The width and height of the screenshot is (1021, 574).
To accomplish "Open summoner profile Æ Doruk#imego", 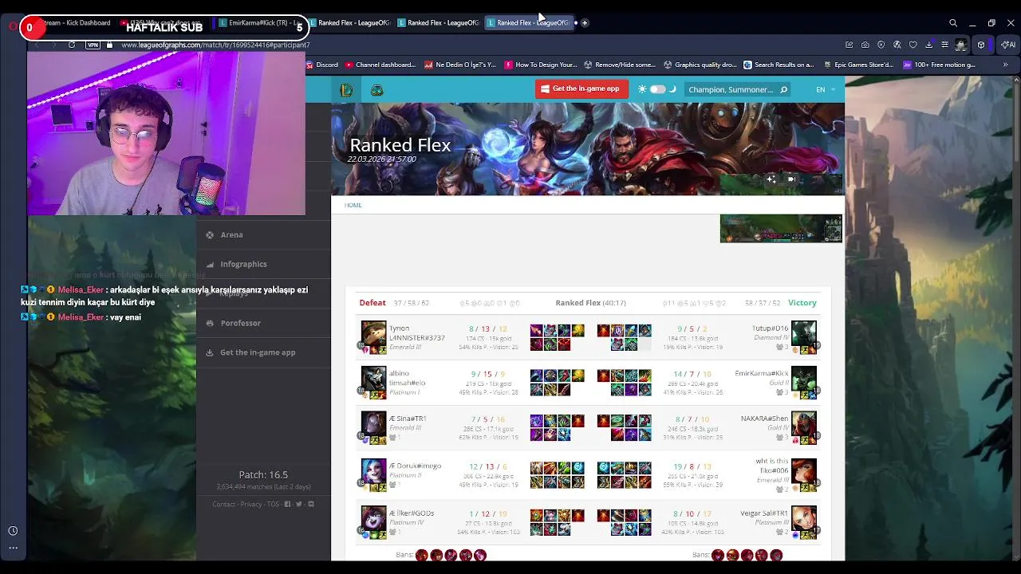I will [415, 466].
